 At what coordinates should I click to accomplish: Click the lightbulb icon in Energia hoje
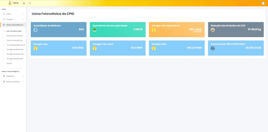pos(35,48)
